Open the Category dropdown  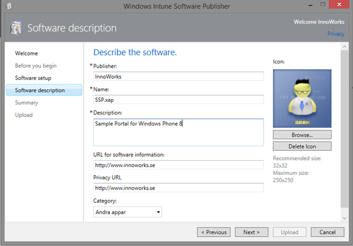(127, 212)
